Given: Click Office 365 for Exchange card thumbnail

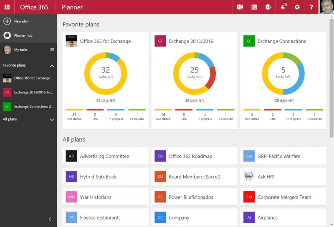Looking at the screenshot, I should [71, 41].
